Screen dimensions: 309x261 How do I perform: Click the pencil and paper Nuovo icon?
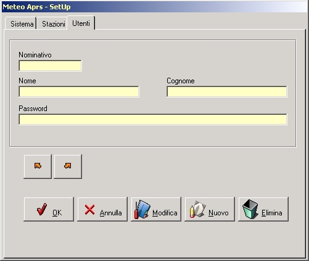click(x=197, y=209)
